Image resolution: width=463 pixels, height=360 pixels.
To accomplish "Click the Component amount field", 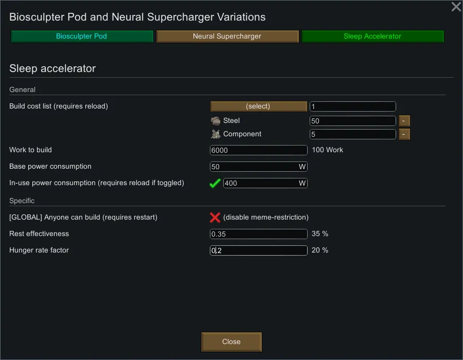I will tap(352, 134).
